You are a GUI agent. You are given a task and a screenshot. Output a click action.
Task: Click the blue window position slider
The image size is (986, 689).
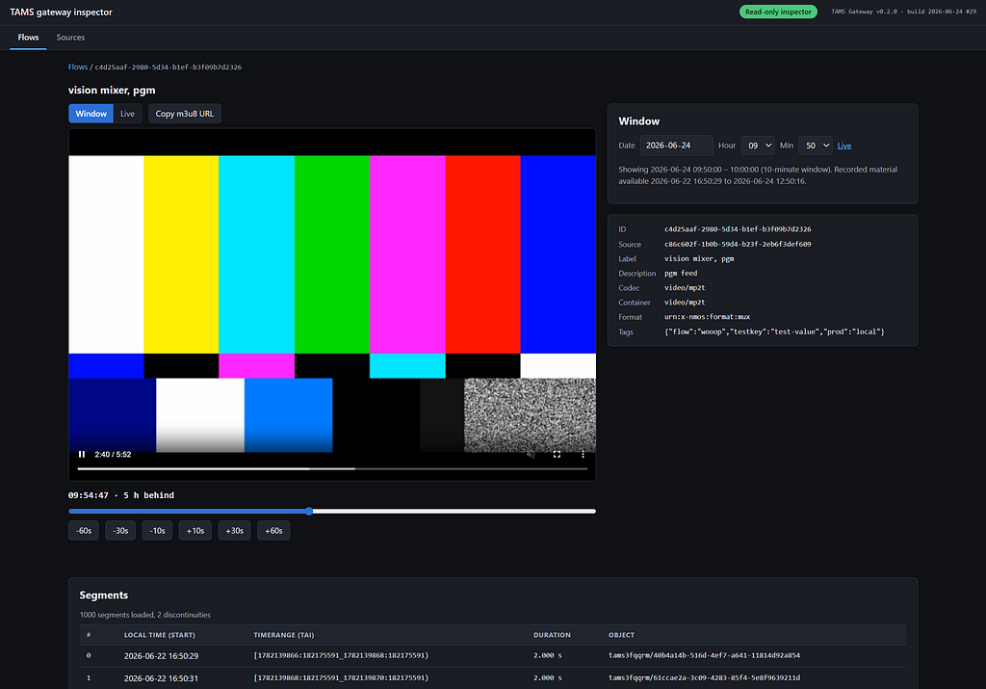coord(332,512)
